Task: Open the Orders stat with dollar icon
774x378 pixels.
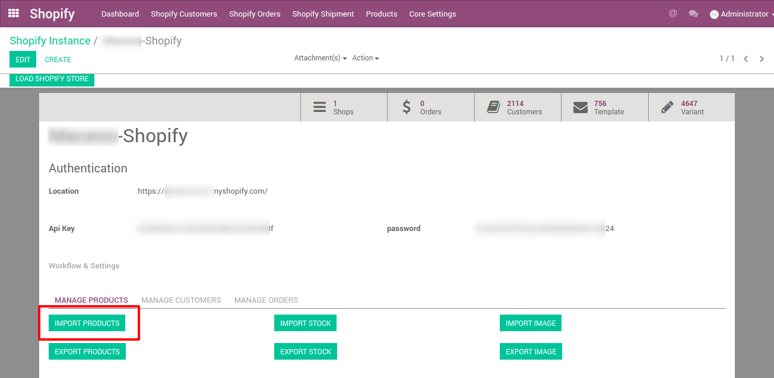Action: [x=431, y=107]
